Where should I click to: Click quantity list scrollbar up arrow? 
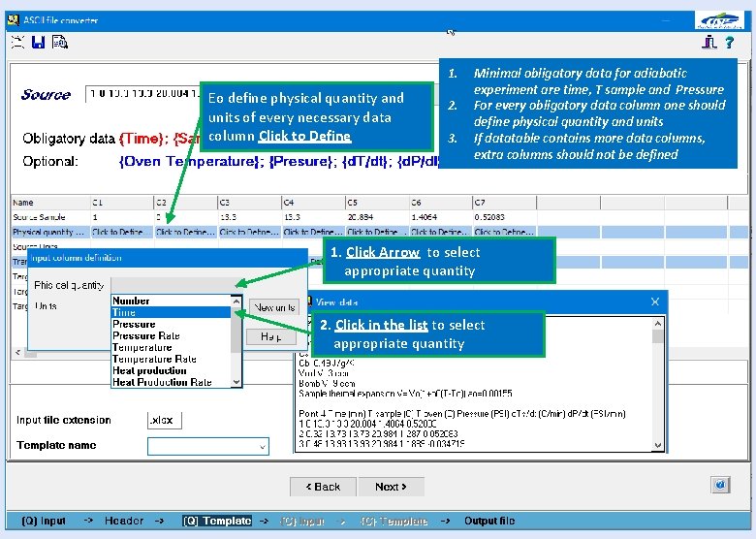pos(236,301)
